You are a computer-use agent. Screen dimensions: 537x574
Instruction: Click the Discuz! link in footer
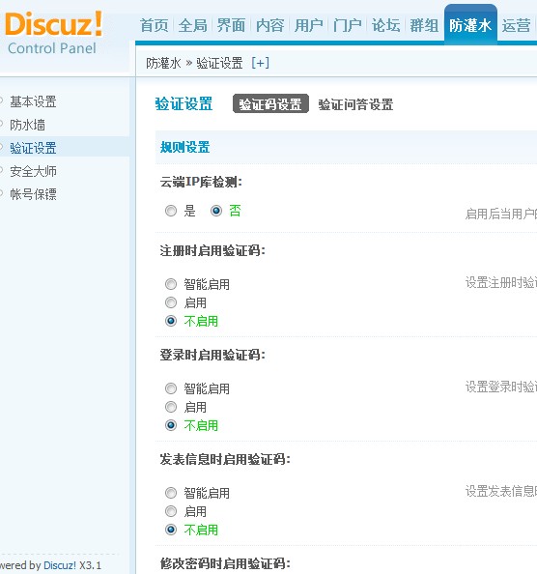pyautogui.click(x=60, y=565)
